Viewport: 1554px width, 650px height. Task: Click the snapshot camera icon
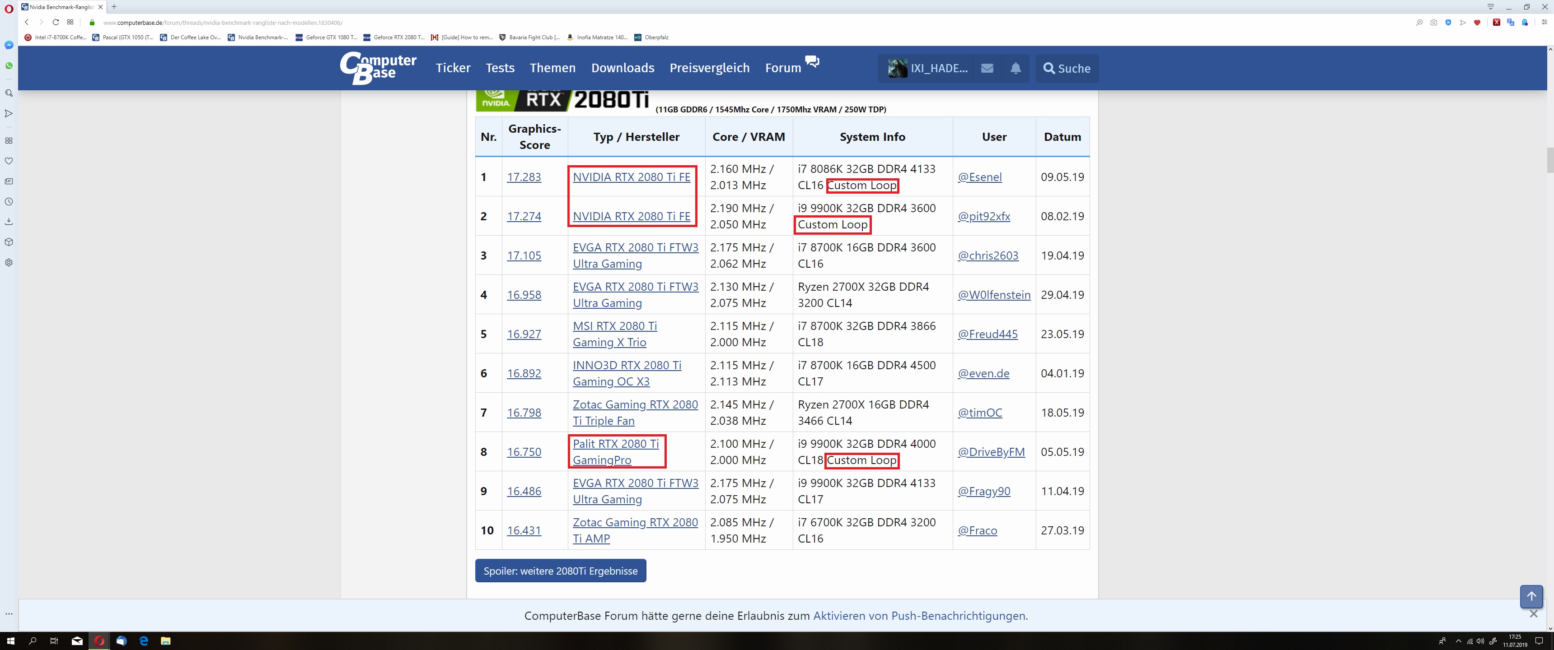pos(1433,22)
